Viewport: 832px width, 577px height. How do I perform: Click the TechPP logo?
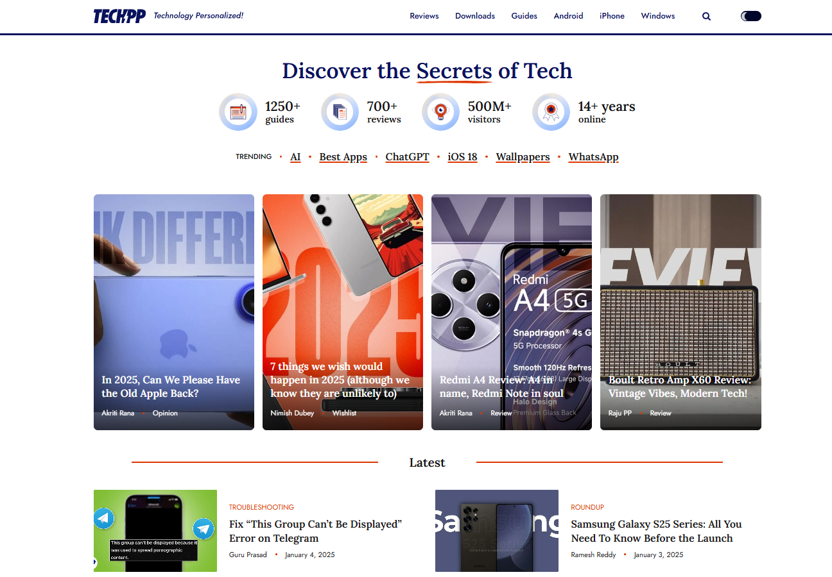[119, 16]
